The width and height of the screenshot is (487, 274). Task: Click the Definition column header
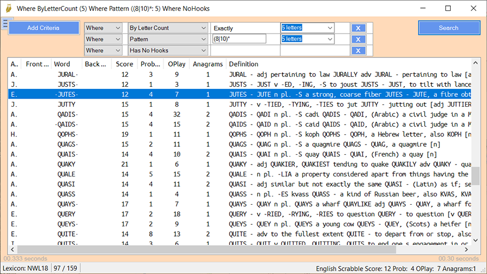point(243,64)
